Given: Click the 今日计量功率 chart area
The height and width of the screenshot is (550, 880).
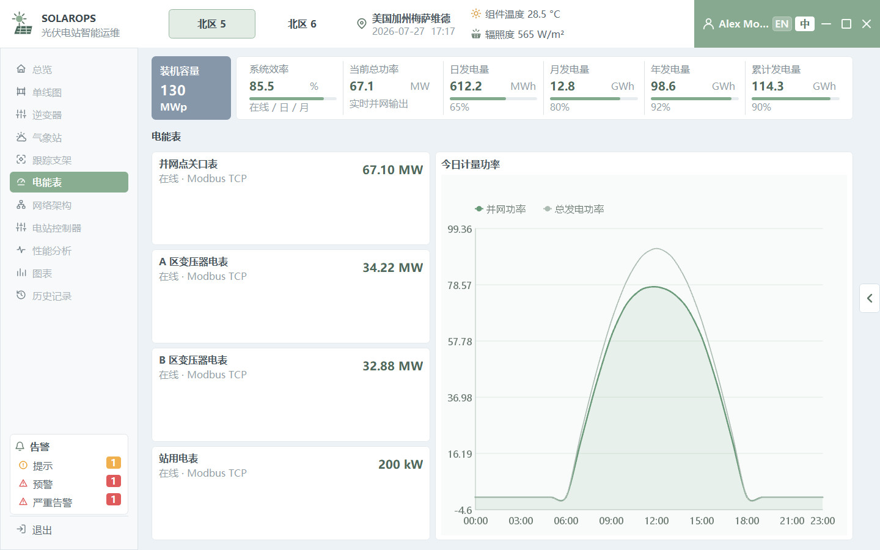Looking at the screenshot, I should [x=644, y=355].
